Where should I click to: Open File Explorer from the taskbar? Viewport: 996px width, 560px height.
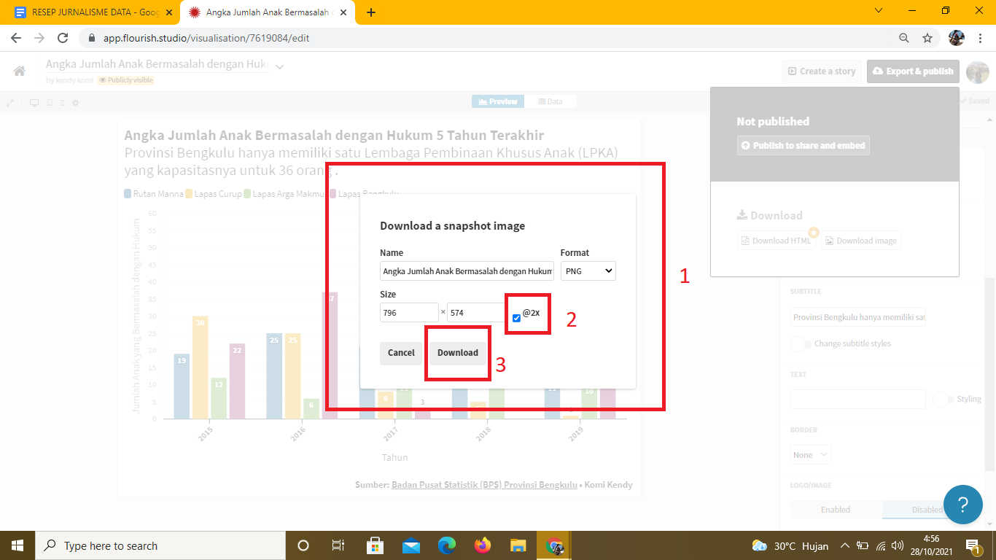[518, 545]
